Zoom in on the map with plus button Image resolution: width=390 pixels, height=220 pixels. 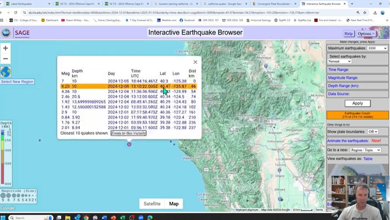click(5, 48)
